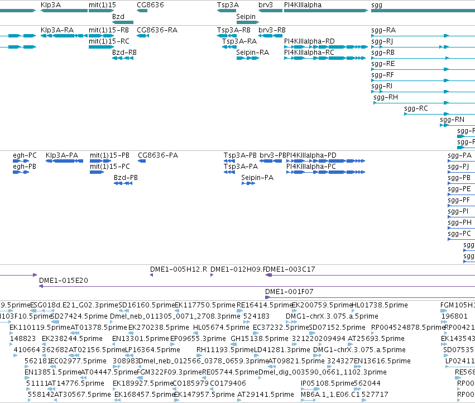Viewport: 475px width, 403px height.
Task: Select EST IP05108.5prime
Action: (310, 389)
